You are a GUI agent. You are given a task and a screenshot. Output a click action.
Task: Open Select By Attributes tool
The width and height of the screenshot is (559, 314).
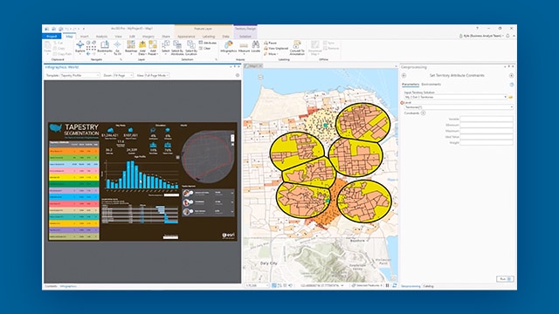point(177,47)
